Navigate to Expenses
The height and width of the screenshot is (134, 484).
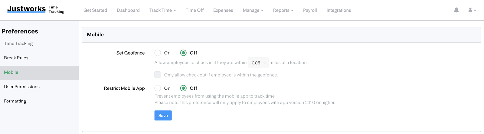(x=223, y=10)
